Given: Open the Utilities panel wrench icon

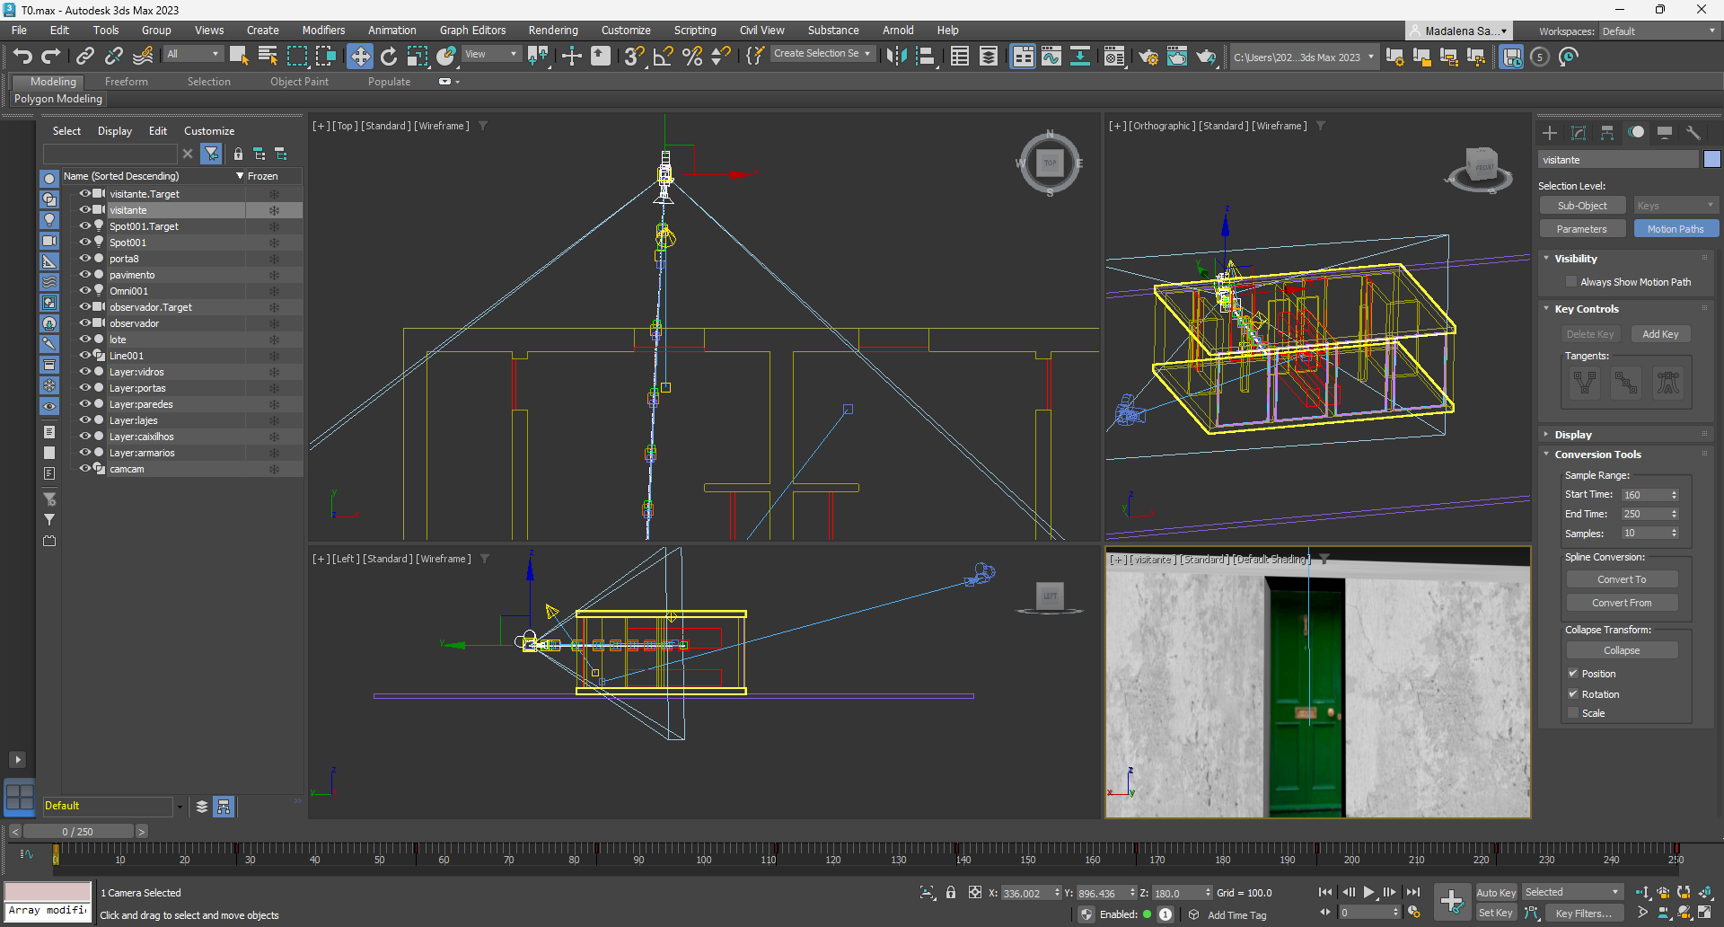Looking at the screenshot, I should point(1693,133).
